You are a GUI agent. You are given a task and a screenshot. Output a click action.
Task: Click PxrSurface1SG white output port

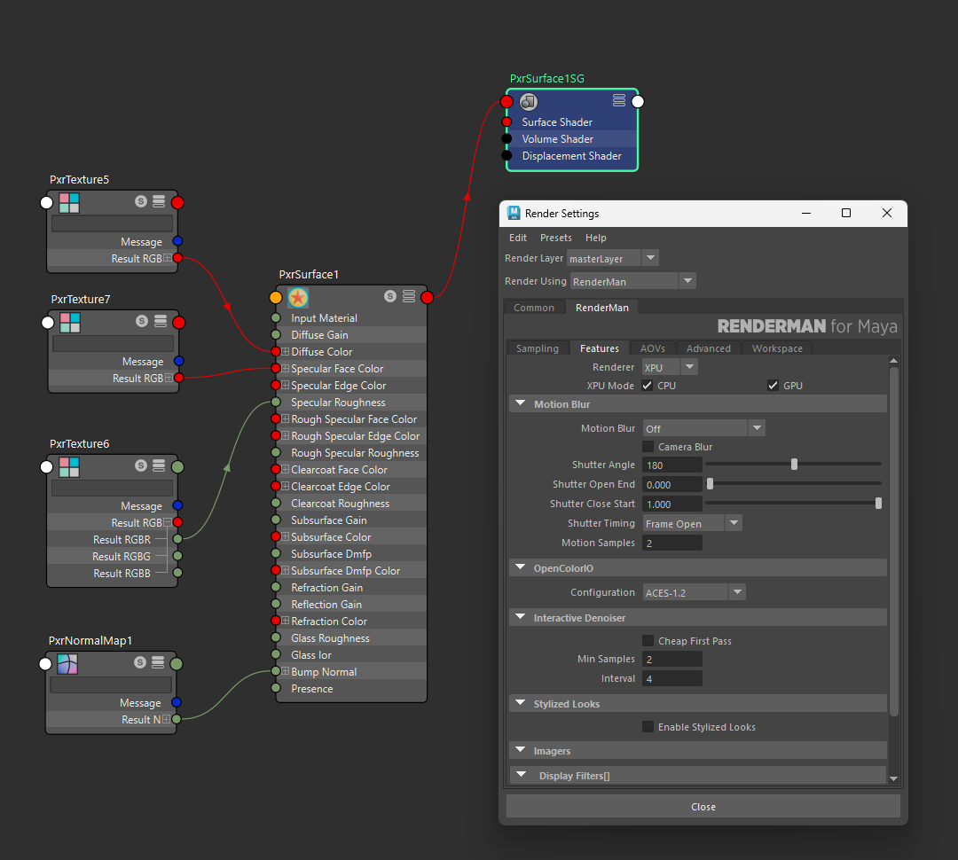[x=638, y=101]
